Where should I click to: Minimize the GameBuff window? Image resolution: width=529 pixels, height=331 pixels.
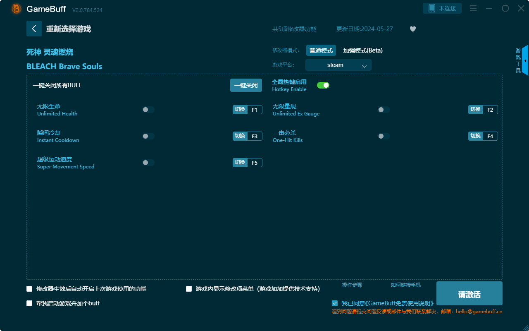tap(489, 9)
